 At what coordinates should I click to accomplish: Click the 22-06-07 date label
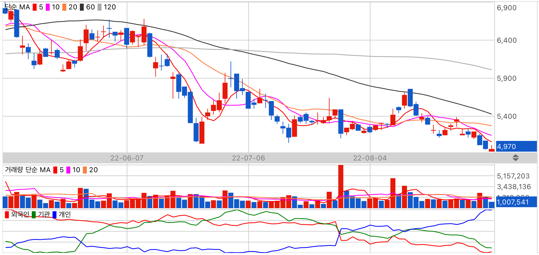pos(127,158)
